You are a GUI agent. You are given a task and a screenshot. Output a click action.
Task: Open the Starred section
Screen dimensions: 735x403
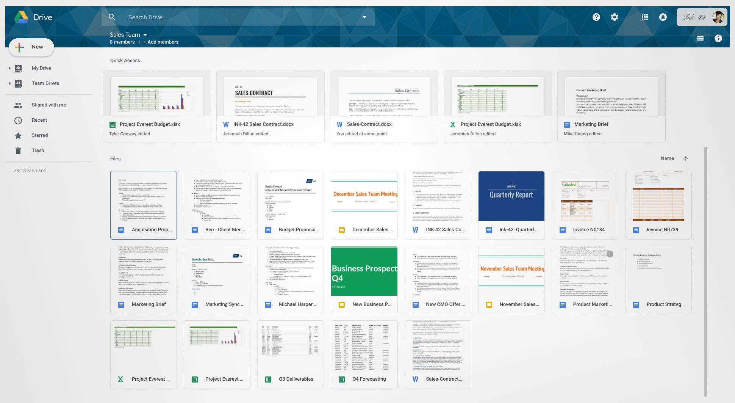[40, 135]
